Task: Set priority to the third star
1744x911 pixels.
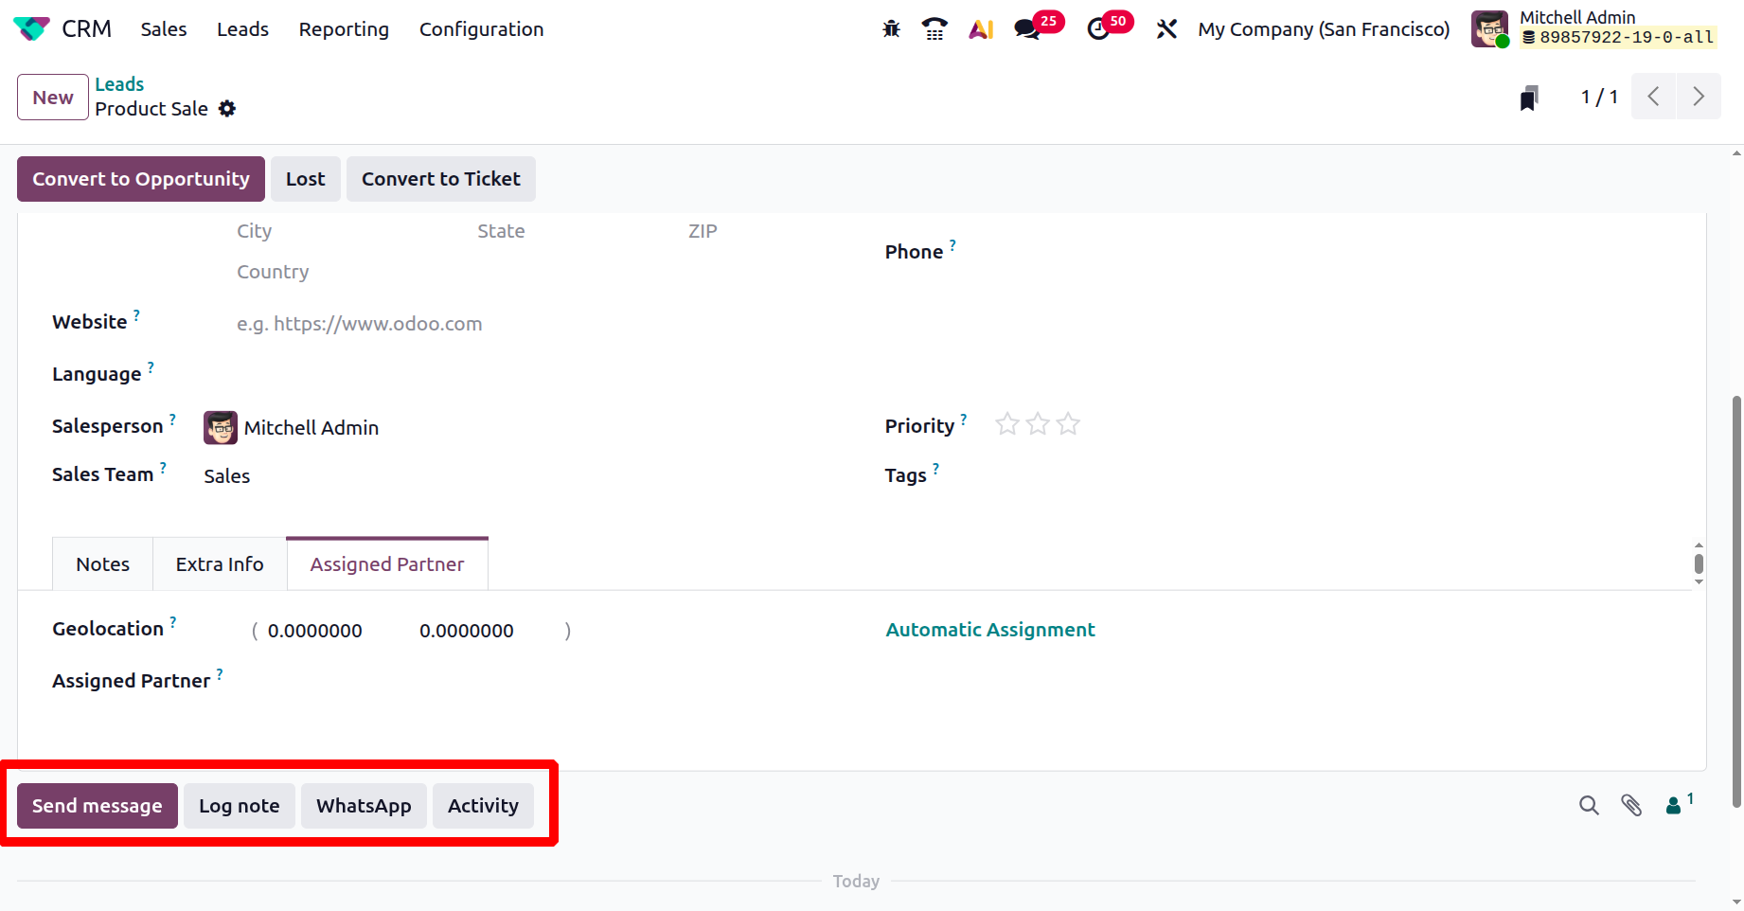Action: (1068, 424)
